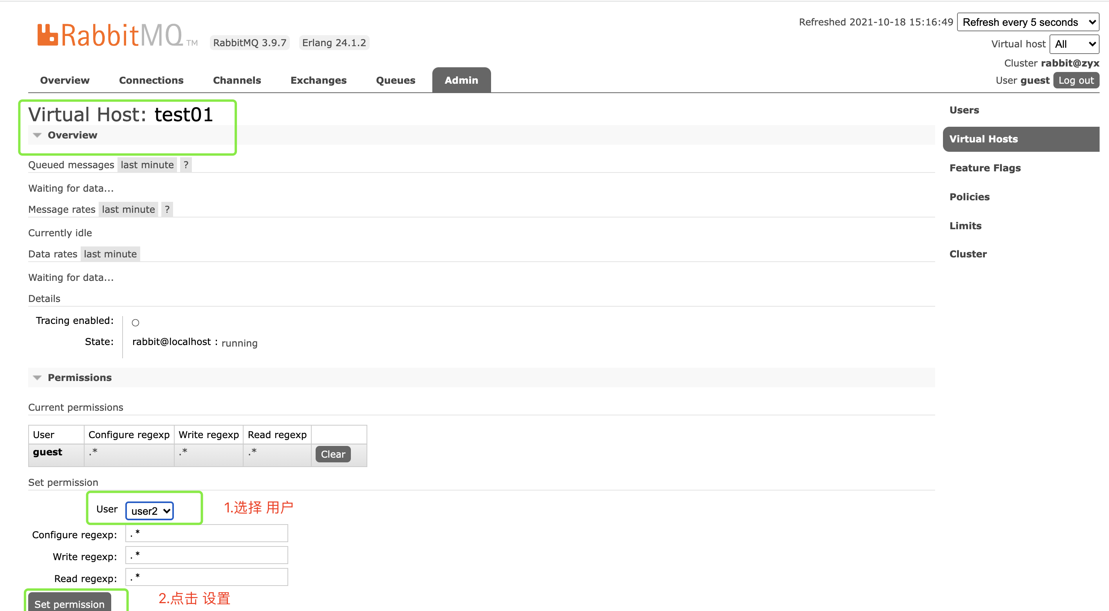Open Feature Flags in admin sidebar
1109x611 pixels.
pyautogui.click(x=984, y=168)
